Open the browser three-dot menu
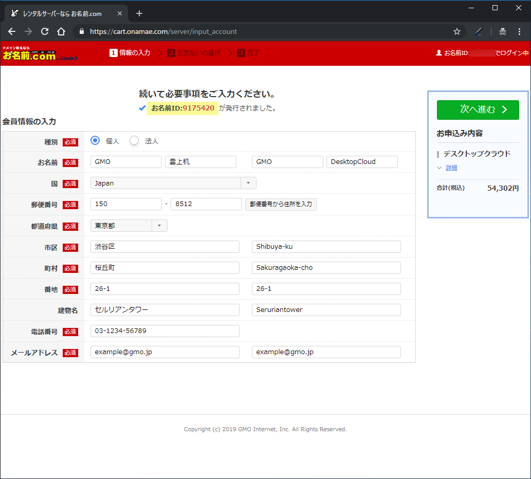This screenshot has width=531, height=479. point(519,31)
